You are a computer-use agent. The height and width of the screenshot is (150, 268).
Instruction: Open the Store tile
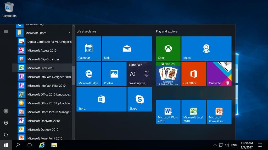coord(101,99)
